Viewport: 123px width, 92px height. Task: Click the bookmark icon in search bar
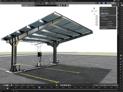pos(59,5)
